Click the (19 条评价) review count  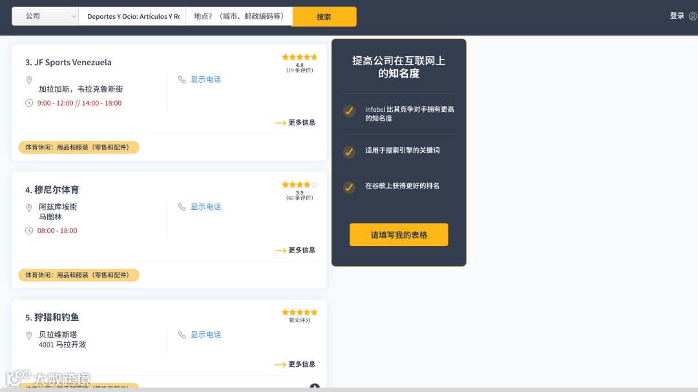point(300,70)
